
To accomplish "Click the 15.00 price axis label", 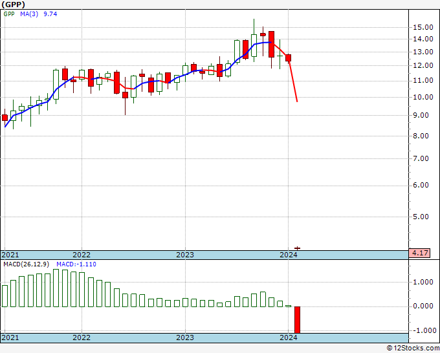I will coord(423,28).
